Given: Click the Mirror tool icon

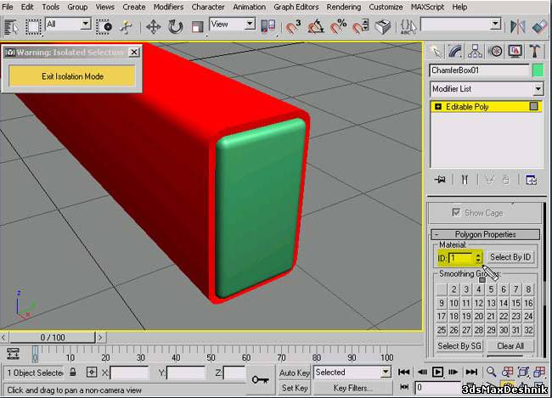Looking at the screenshot, I should point(518,27).
